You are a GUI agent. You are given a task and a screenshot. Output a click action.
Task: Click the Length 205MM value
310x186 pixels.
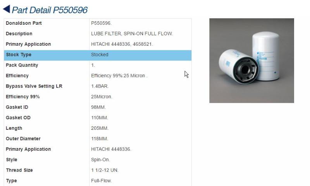point(100,128)
